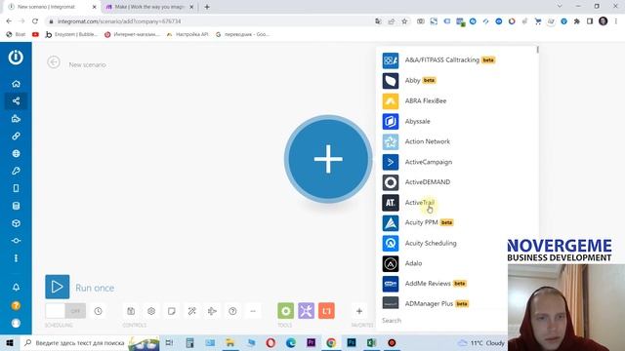The width and height of the screenshot is (625, 351).
Task: Open the Integromat logo home
Action: [16, 58]
